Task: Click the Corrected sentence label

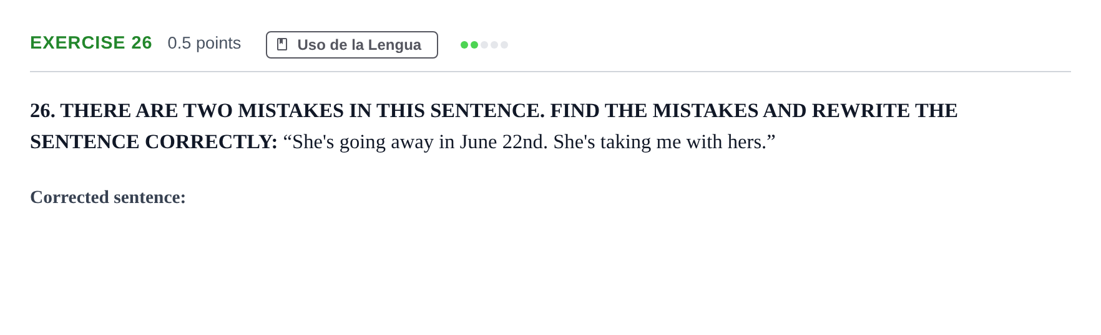Action: [108, 197]
